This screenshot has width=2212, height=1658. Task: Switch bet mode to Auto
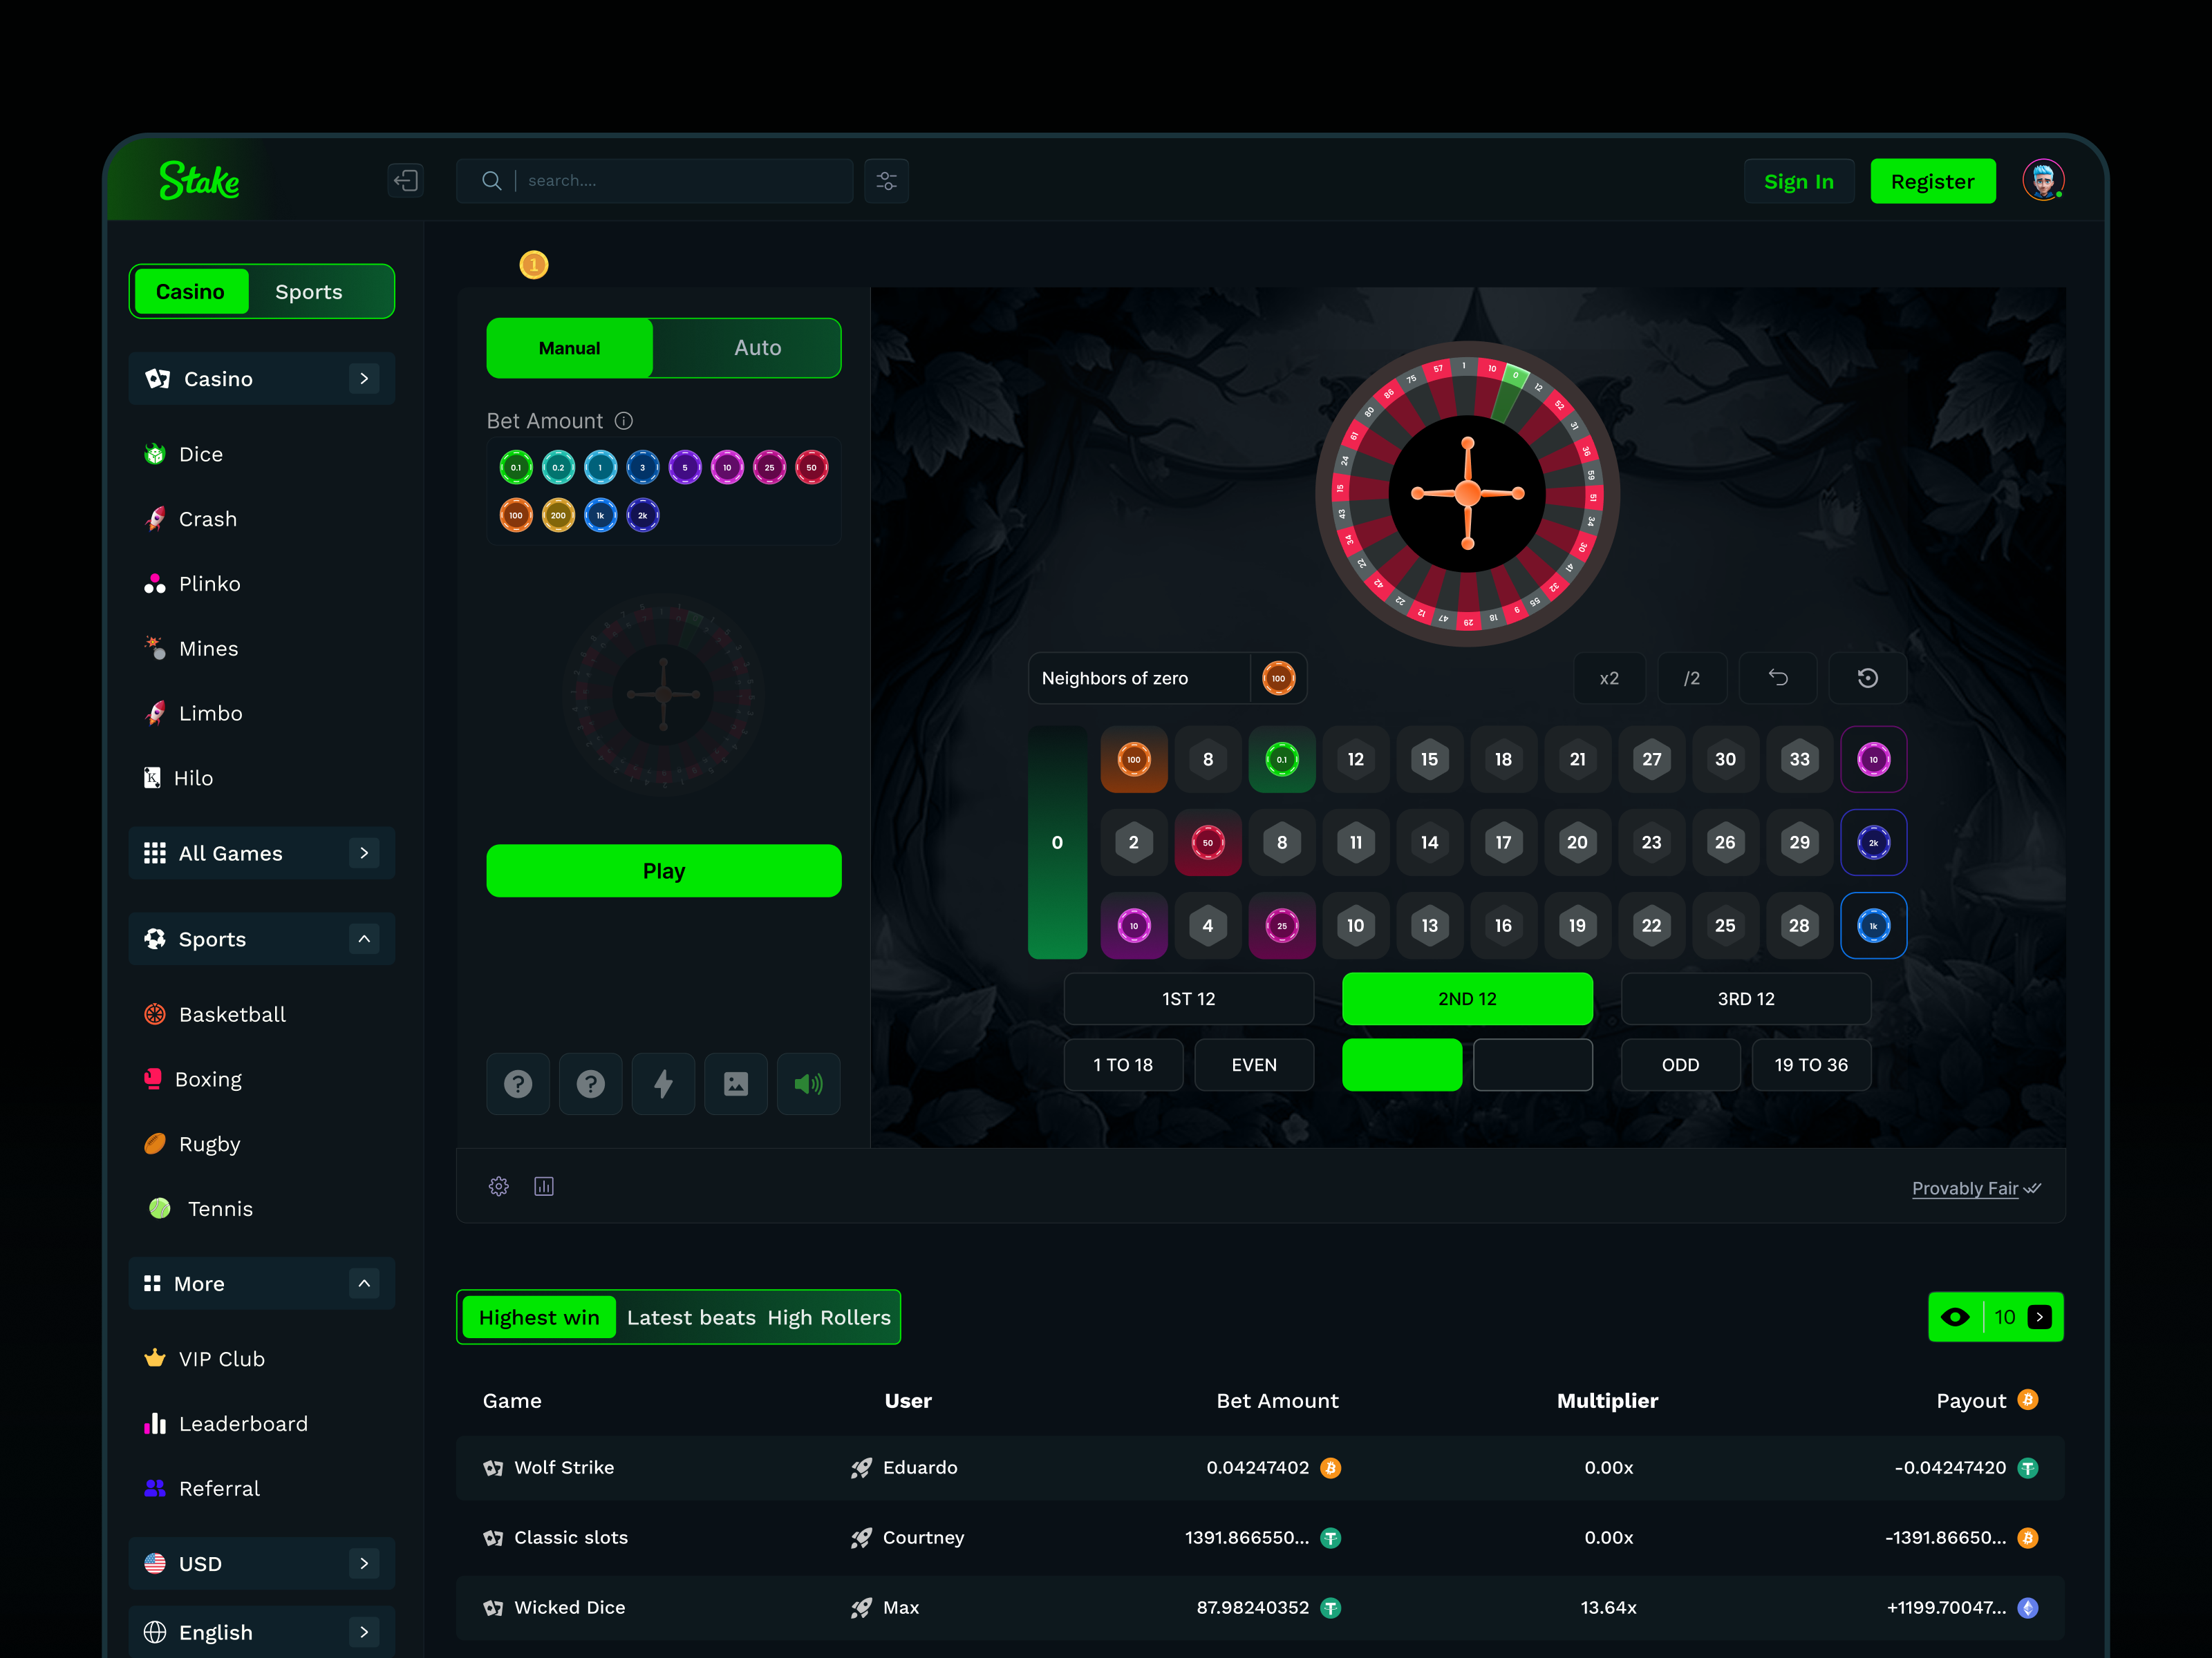[x=757, y=347]
